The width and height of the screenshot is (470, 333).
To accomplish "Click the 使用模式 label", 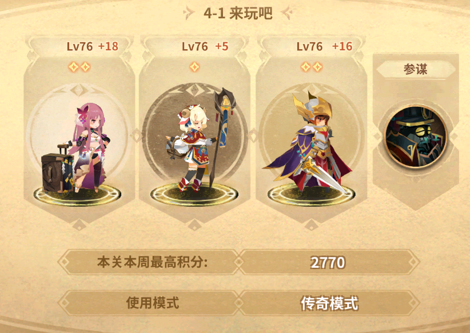I will point(152,303).
